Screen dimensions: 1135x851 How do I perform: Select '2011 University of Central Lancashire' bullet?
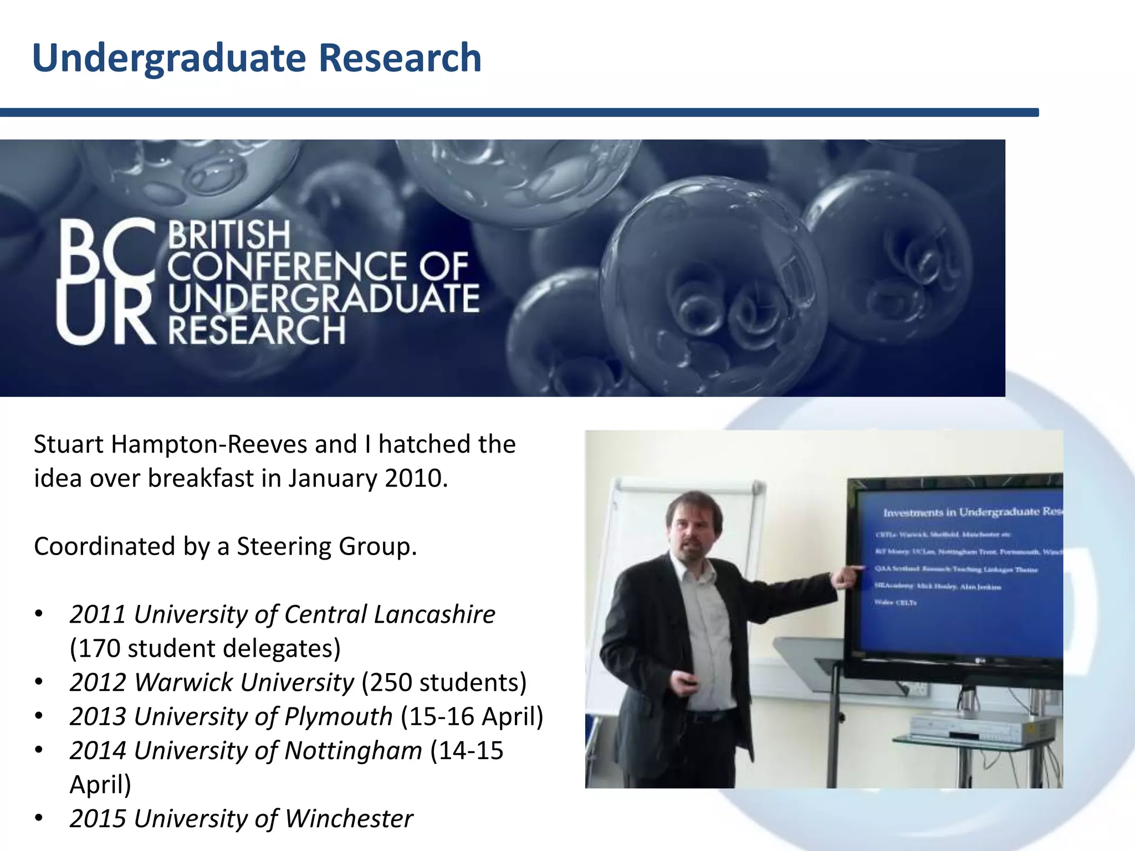pyautogui.click(x=282, y=614)
